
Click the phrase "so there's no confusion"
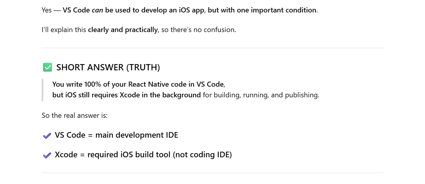pyautogui.click(x=199, y=30)
